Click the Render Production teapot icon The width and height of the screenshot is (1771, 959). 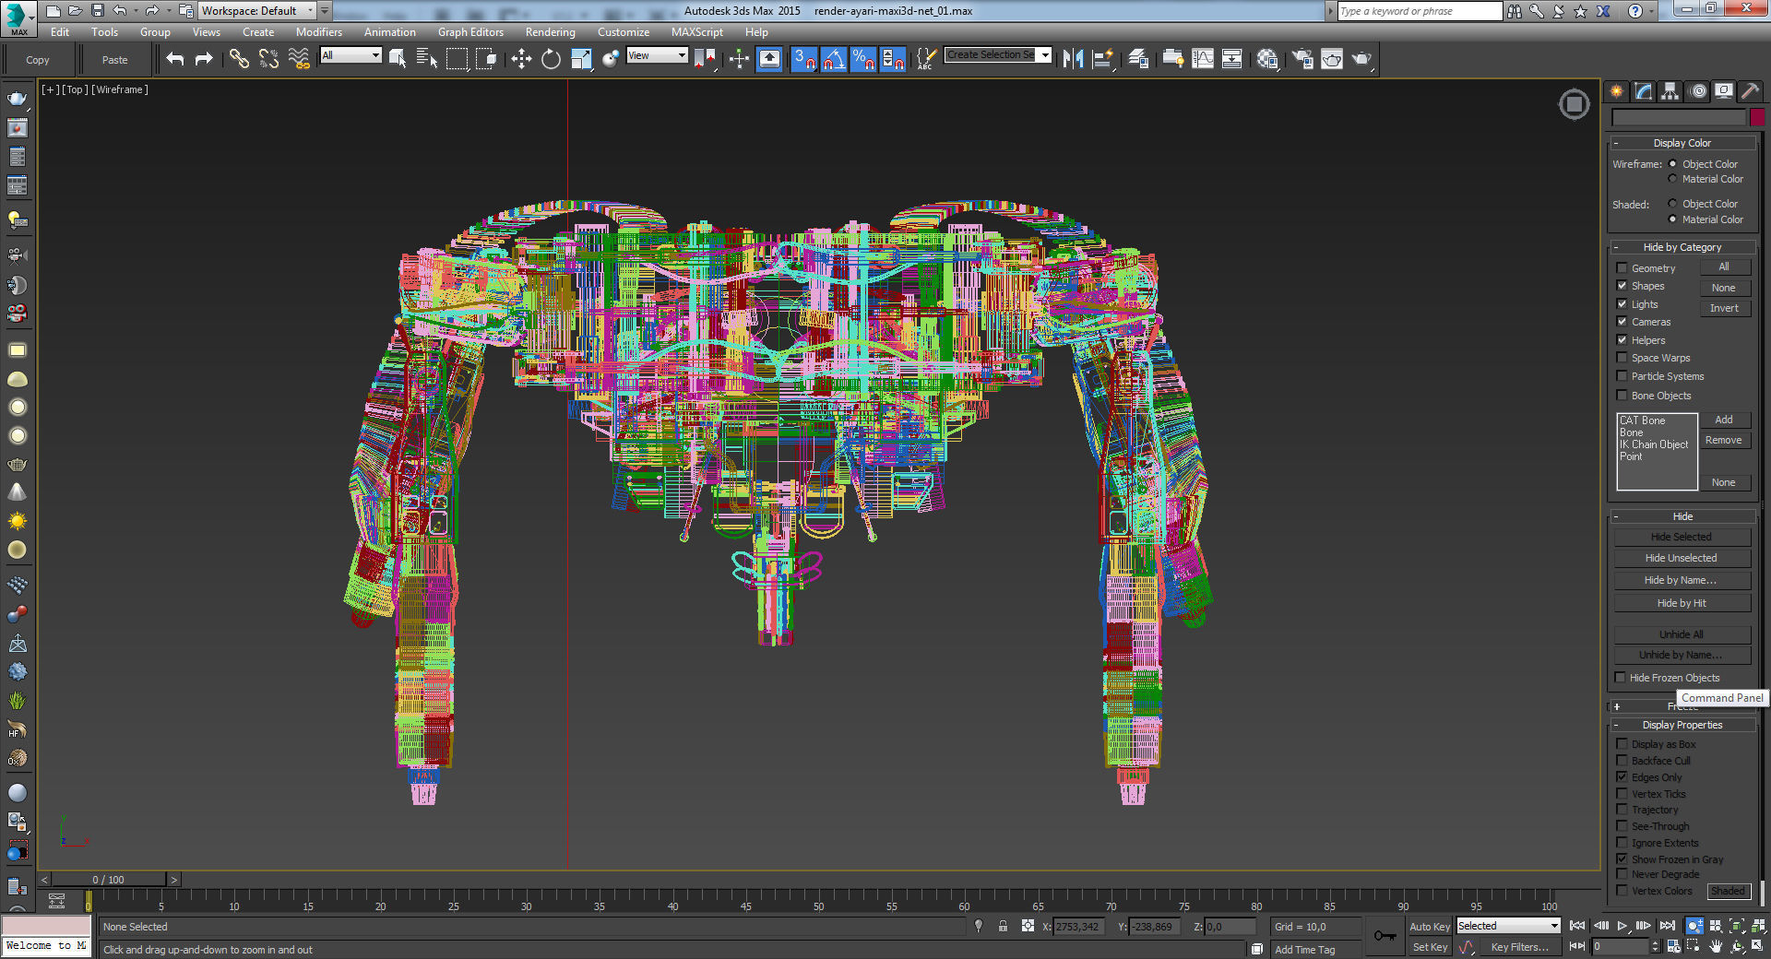1361,59
